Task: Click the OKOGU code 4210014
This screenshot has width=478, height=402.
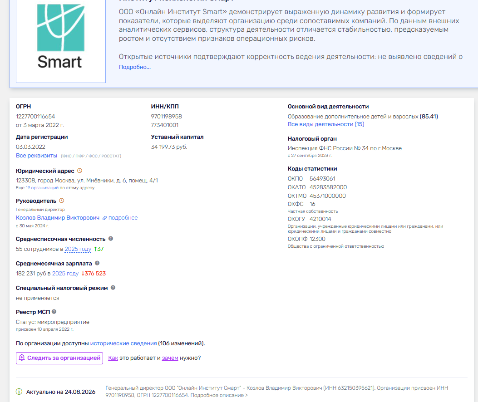Action: click(320, 219)
